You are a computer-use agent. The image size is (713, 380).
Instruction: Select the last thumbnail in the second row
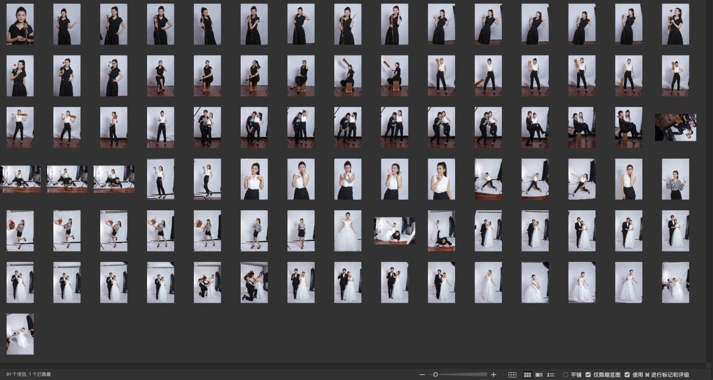[x=675, y=76]
